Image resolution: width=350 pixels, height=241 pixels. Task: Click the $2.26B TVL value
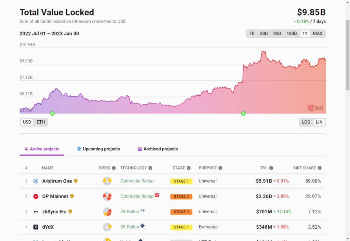264,196
